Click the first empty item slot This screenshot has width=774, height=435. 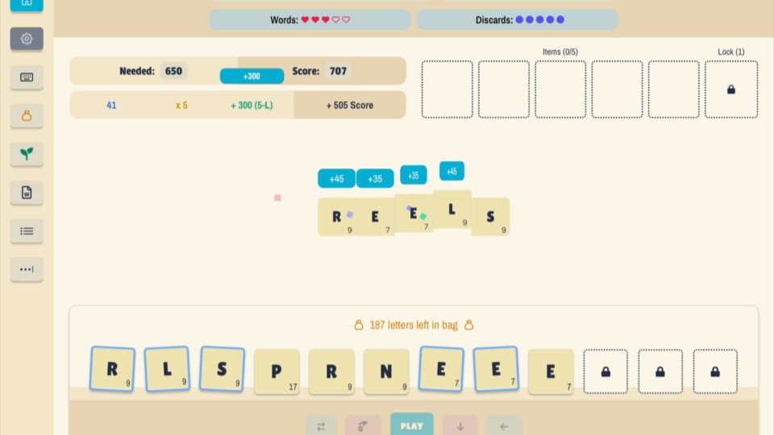pos(447,89)
